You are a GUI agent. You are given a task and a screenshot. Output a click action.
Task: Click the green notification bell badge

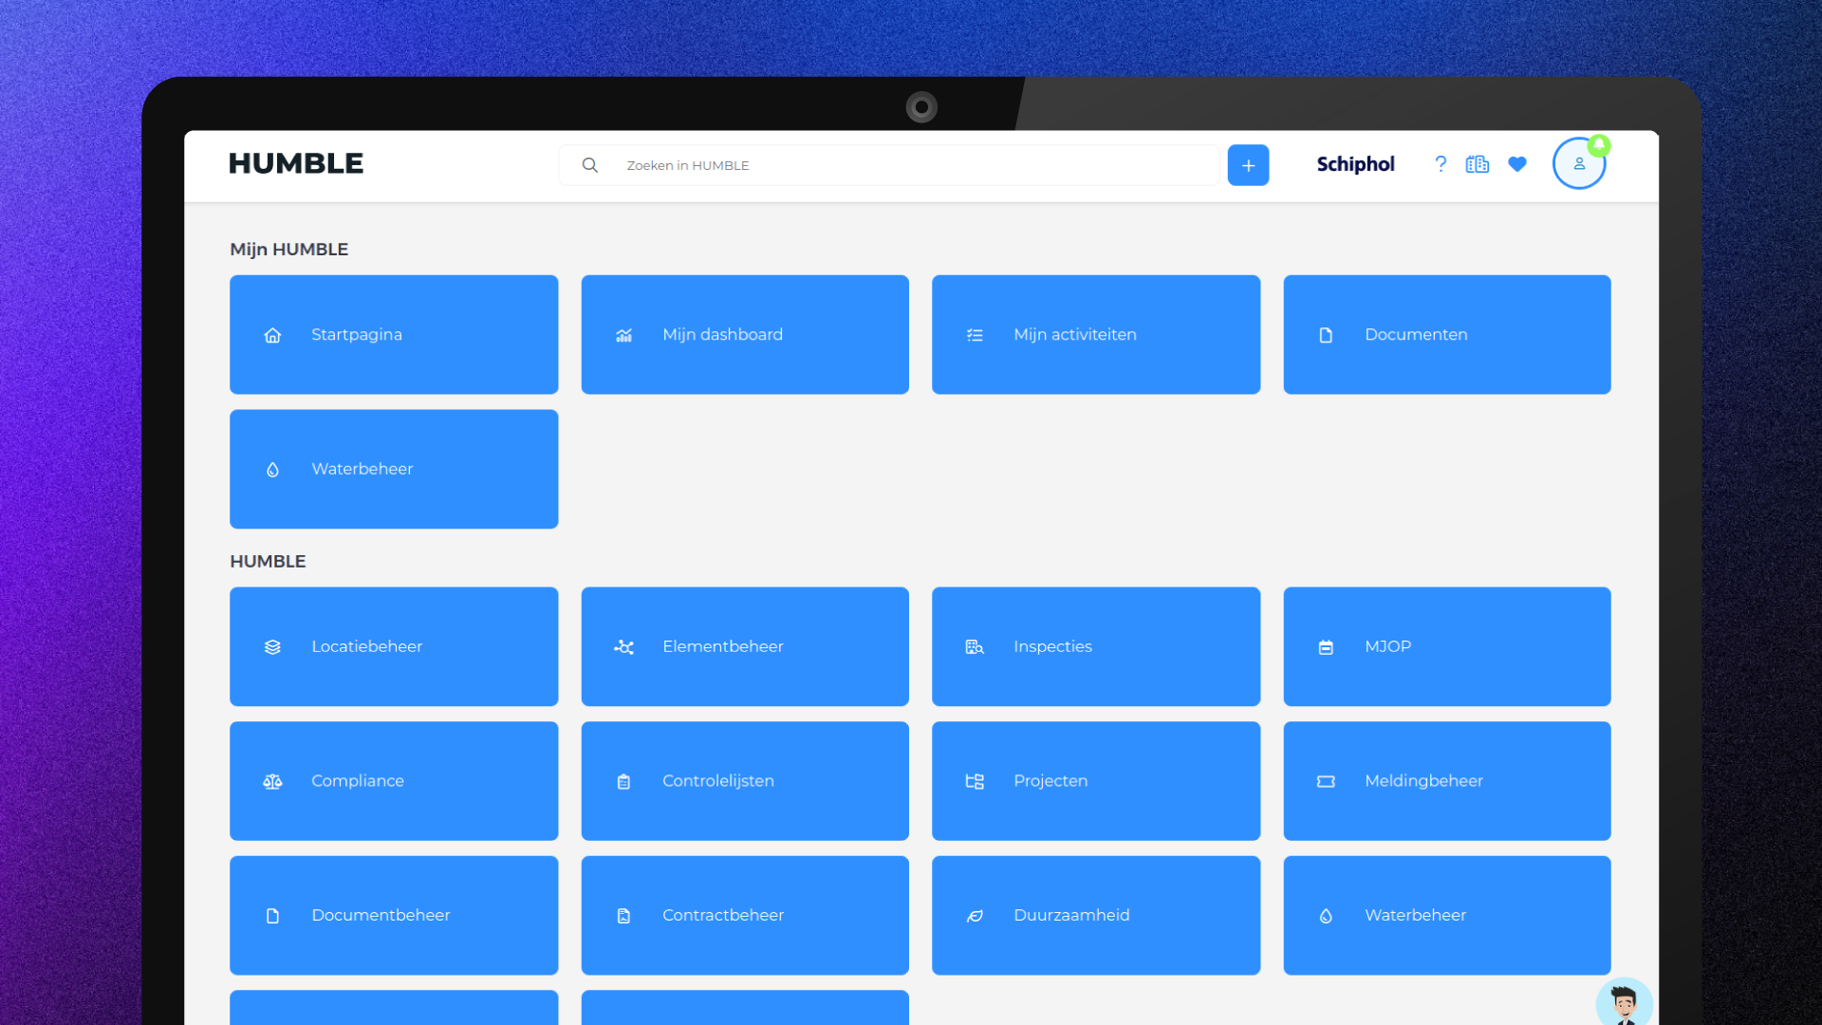(1599, 145)
